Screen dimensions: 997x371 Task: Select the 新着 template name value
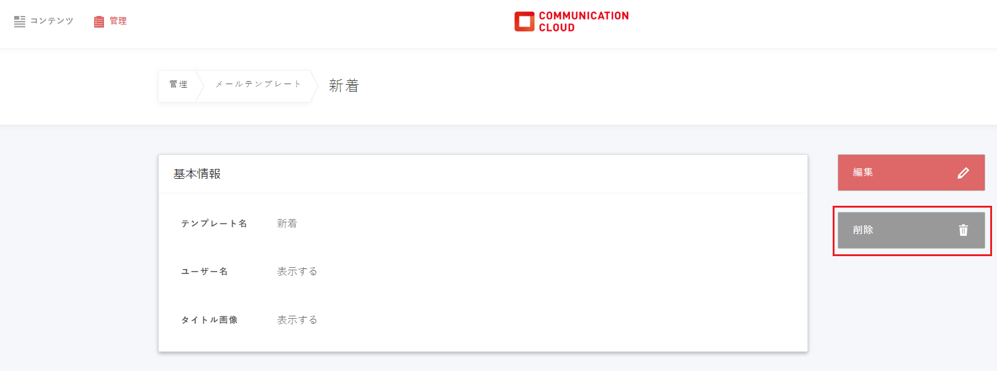coord(287,224)
